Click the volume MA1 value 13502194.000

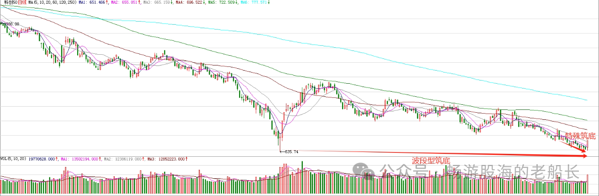(x=86, y=159)
